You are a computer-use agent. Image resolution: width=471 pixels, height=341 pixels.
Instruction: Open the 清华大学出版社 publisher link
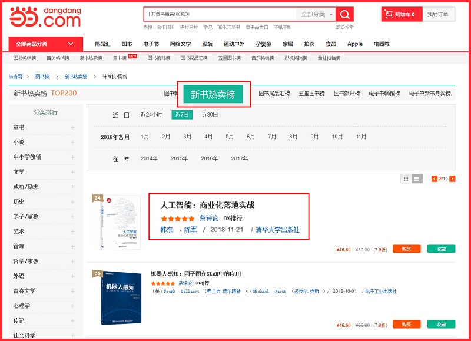tap(277, 230)
